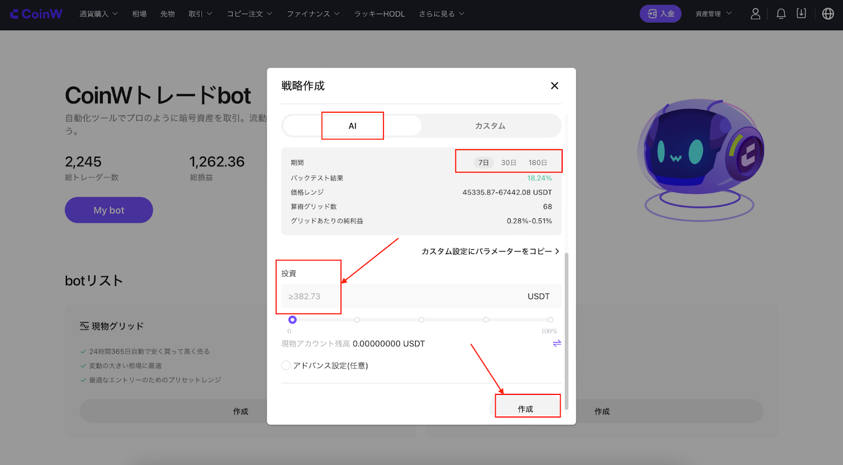Expand the 資産管理 dropdown
Viewport: 843px width, 465px height.
[713, 14]
